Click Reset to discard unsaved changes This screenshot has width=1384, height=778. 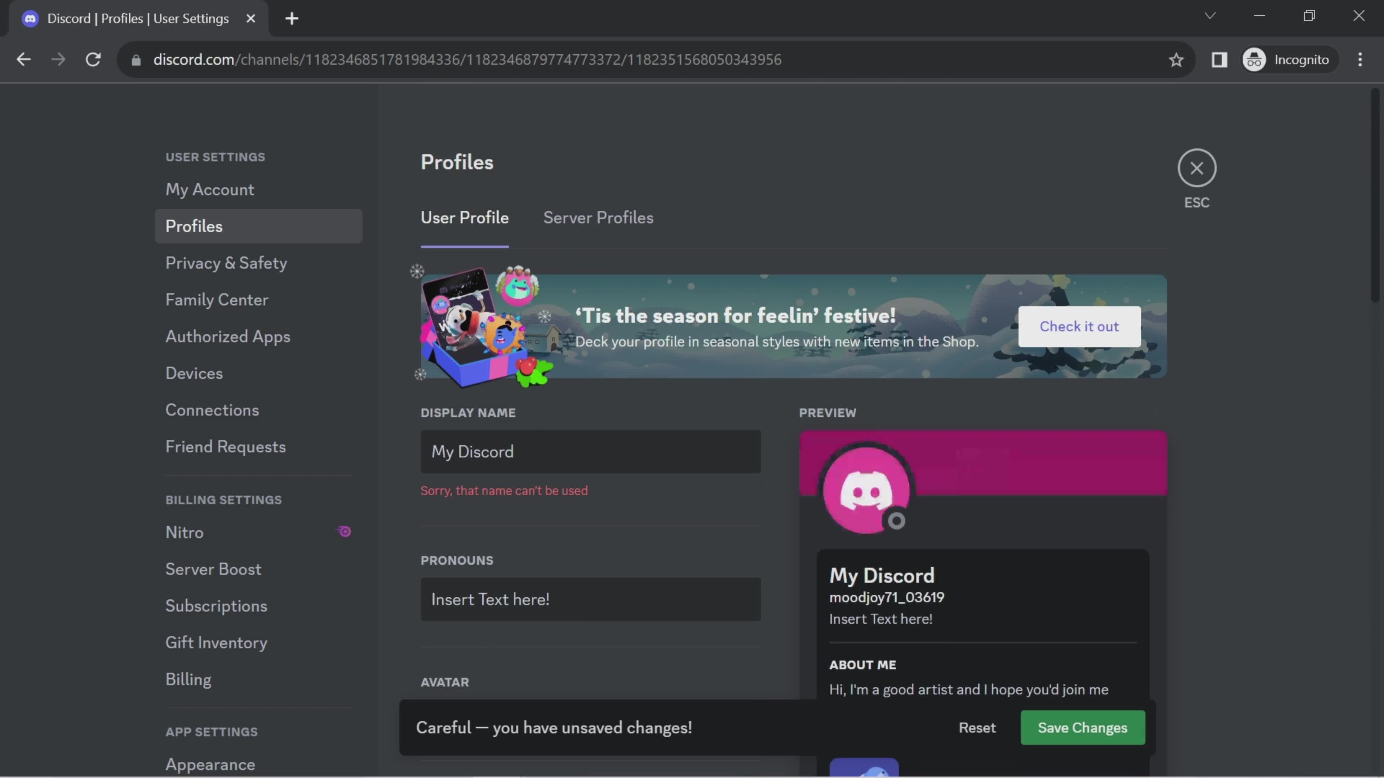[x=977, y=727]
